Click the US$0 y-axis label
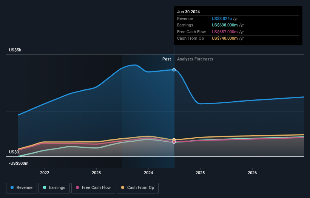 [14, 152]
